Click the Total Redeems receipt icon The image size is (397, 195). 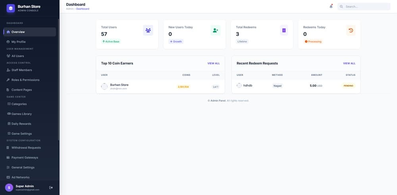pyautogui.click(x=283, y=30)
